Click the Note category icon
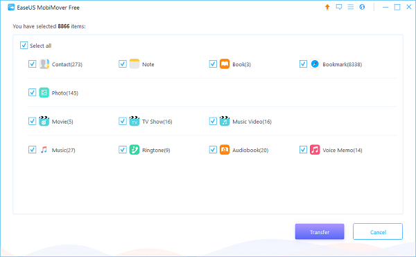 coord(135,64)
